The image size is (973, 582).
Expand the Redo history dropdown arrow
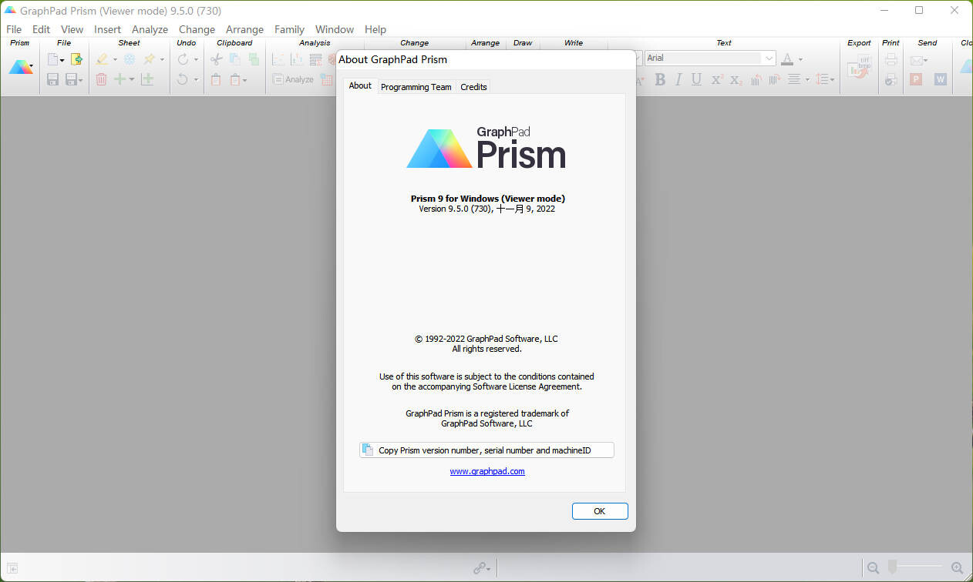coord(196,60)
